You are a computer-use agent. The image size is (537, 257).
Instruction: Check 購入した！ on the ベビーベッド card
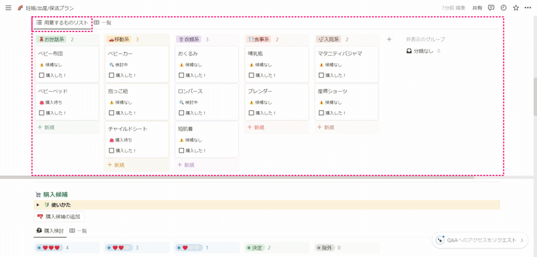(42, 113)
